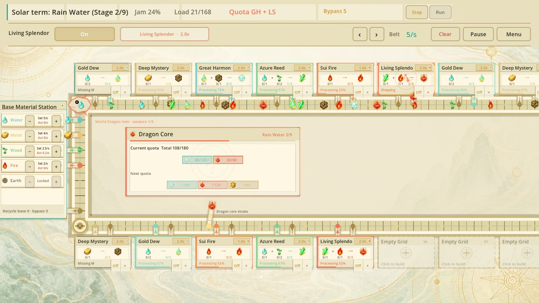The image size is (539, 303).
Task: Build on Empty Grid 57
Action: coord(466,253)
